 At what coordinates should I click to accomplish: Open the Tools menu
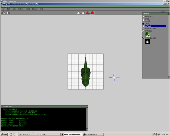28,9
